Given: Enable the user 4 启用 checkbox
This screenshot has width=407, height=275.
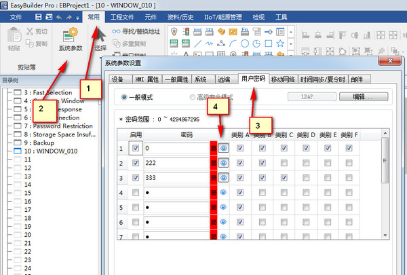Looking at the screenshot, I should (x=136, y=193).
